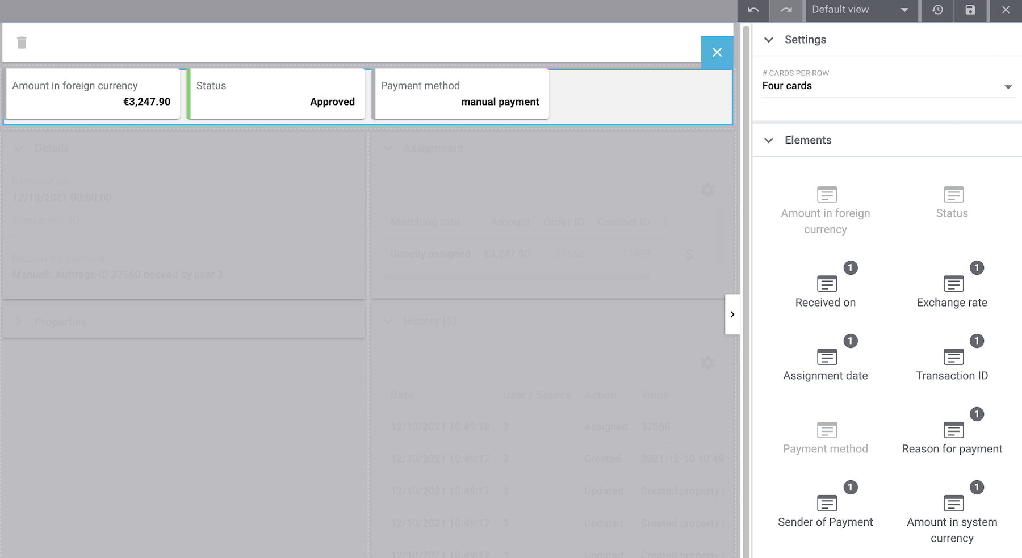
Task: Collapse the right side panel arrow
Action: pos(732,314)
